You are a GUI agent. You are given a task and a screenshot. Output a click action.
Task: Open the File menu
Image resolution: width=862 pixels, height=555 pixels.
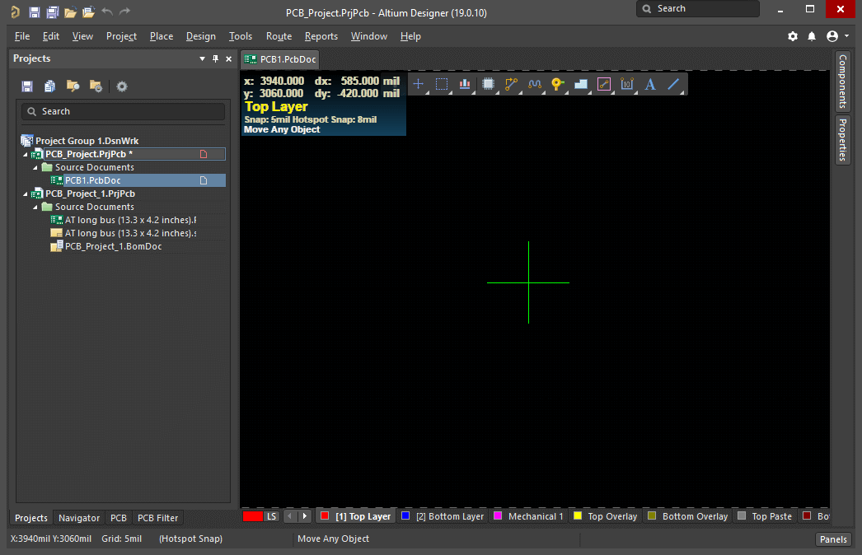click(22, 36)
